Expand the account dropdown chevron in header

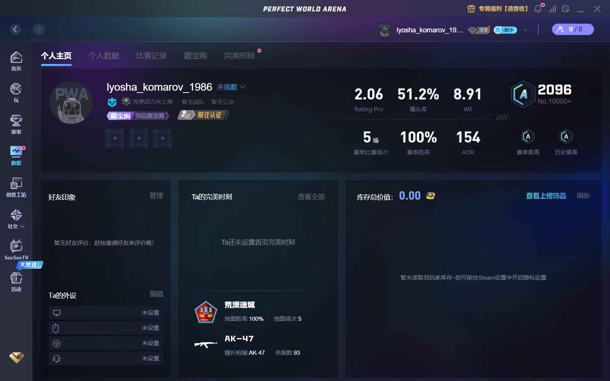pyautogui.click(x=525, y=30)
